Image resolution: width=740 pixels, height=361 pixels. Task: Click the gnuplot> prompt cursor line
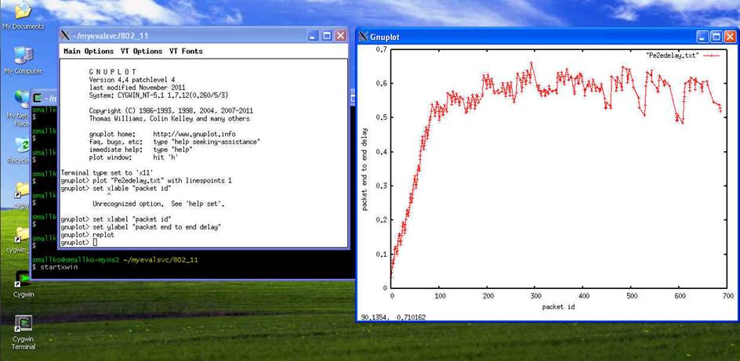[x=79, y=242]
